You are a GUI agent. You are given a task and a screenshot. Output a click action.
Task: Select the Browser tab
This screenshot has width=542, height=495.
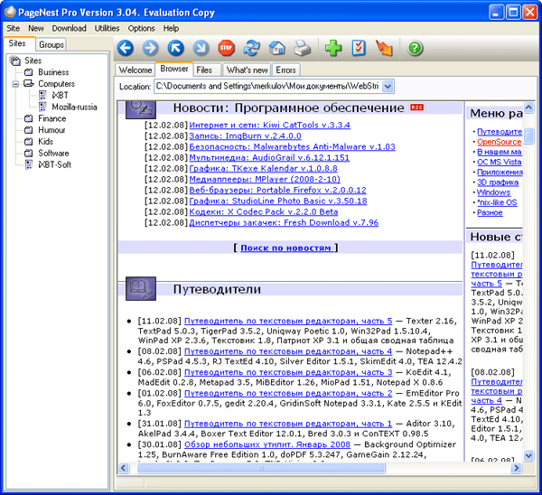pyautogui.click(x=173, y=69)
